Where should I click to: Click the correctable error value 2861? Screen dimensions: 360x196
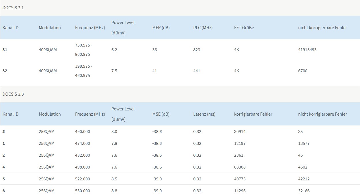click(238, 155)
